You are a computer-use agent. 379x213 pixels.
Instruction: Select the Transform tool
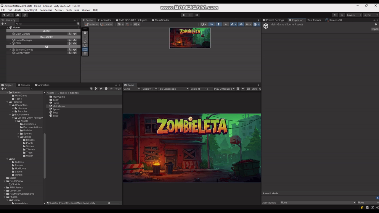tap(85, 54)
